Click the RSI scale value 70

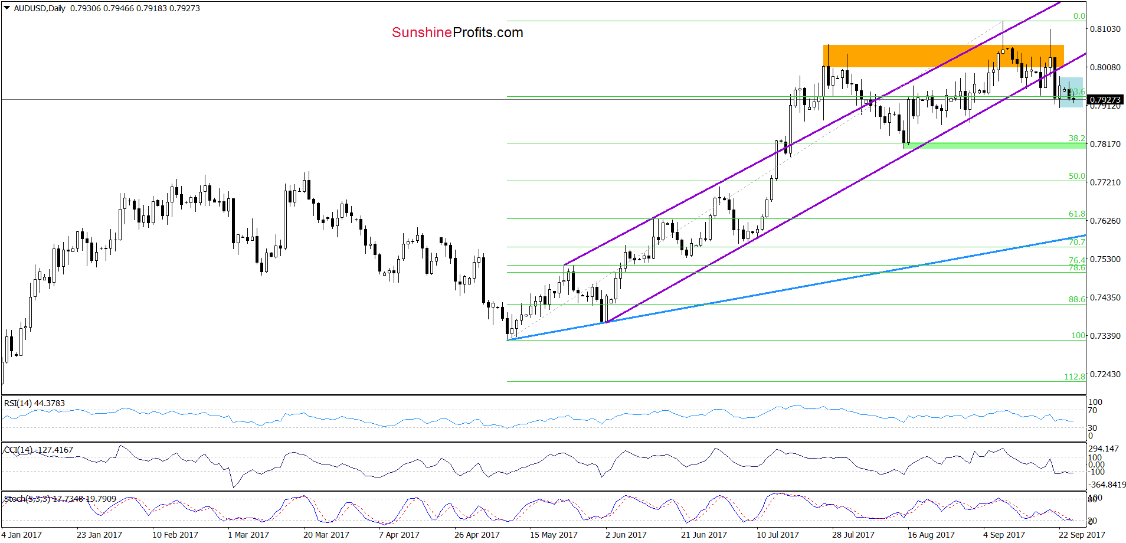[1092, 410]
